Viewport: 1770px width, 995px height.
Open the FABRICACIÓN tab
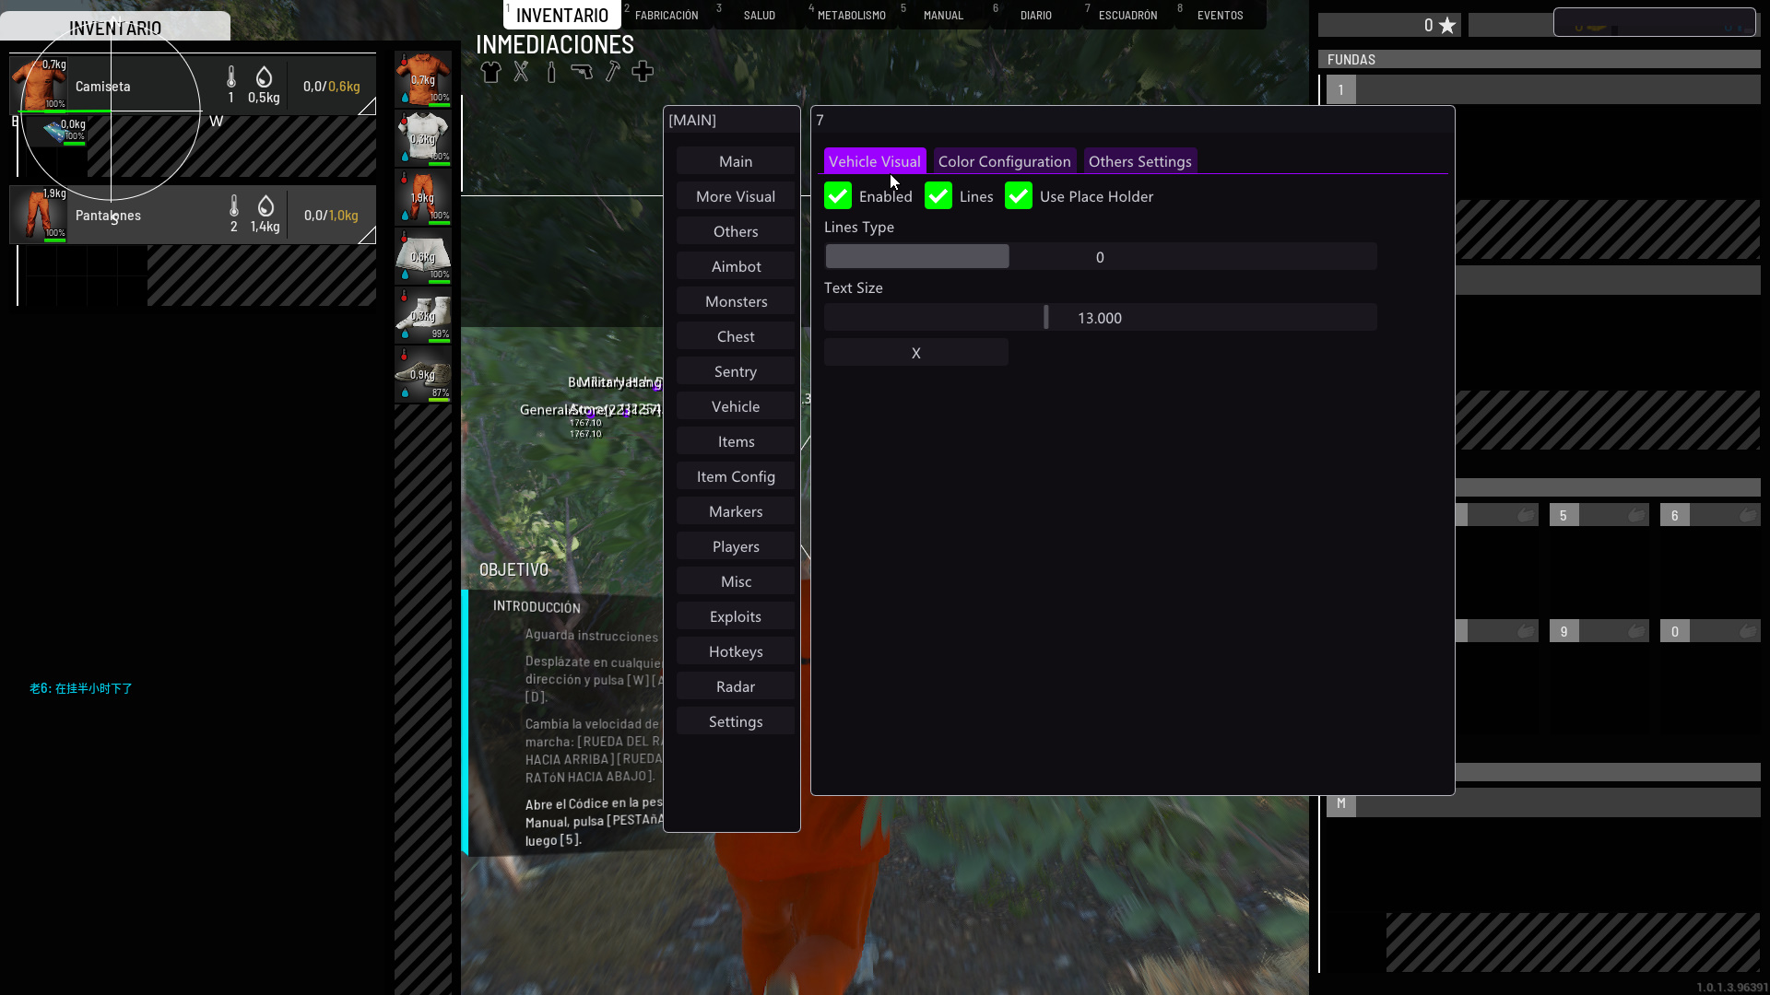tap(667, 16)
